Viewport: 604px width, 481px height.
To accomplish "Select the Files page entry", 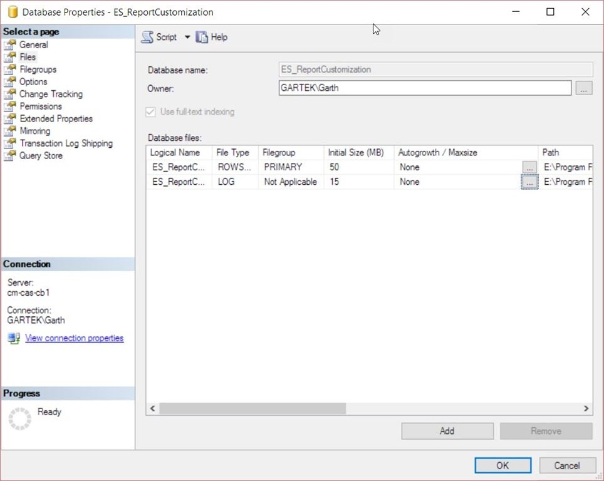I will (x=29, y=57).
